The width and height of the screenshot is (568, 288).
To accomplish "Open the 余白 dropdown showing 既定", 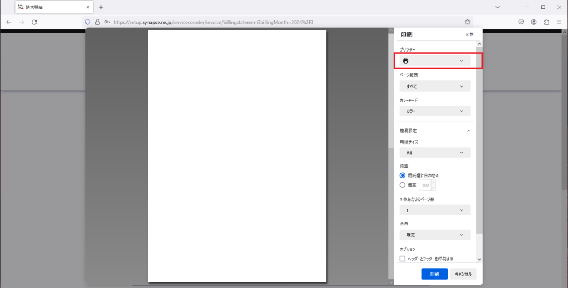I will pyautogui.click(x=435, y=235).
